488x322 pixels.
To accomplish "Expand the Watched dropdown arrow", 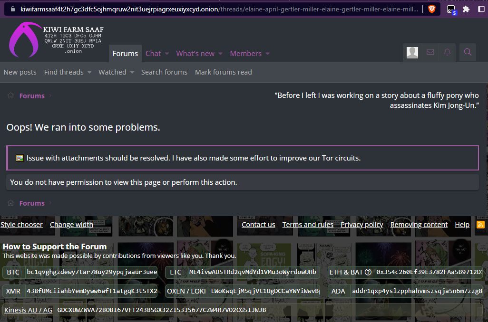I will [132, 72].
